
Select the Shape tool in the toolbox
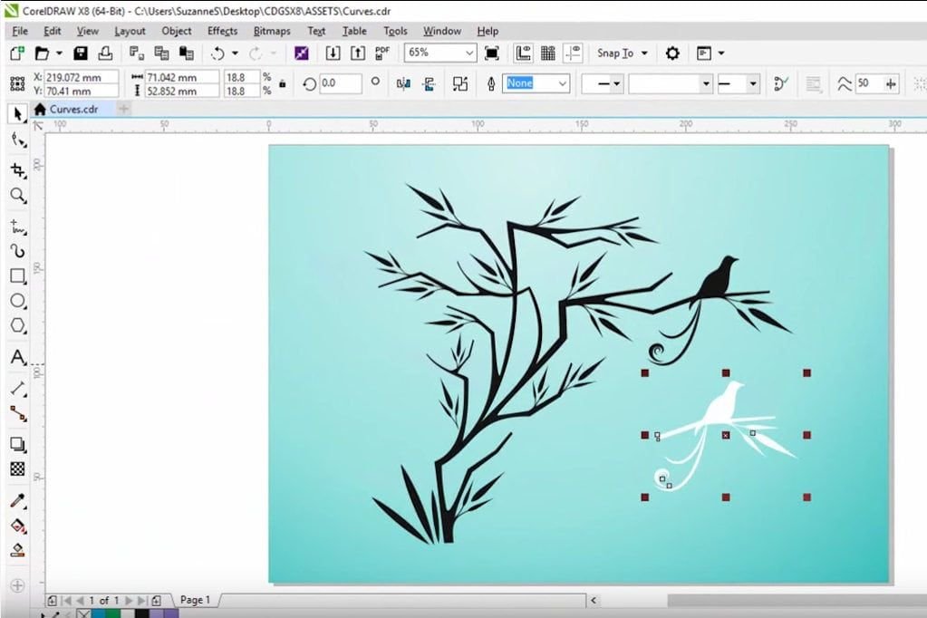(17, 140)
